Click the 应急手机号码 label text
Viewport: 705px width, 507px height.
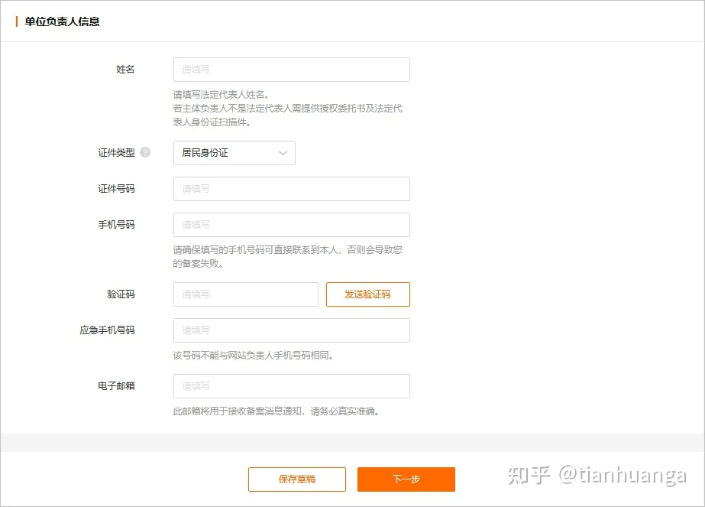(107, 330)
